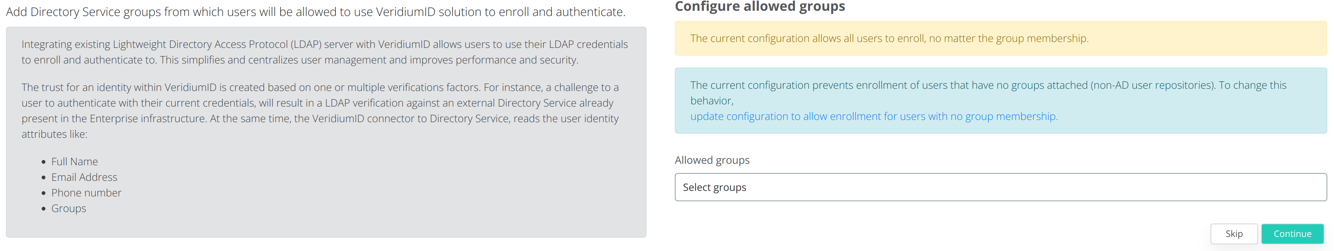This screenshot has width=1334, height=251.
Task: Click the Skip button
Action: [x=1233, y=234]
